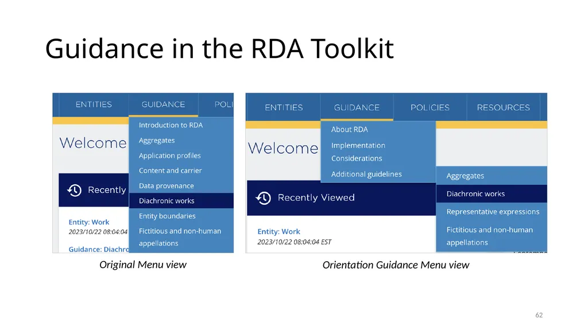Viewport: 588px width, 330px height.
Task: Open the RESOURCES tab
Action: [x=503, y=107]
